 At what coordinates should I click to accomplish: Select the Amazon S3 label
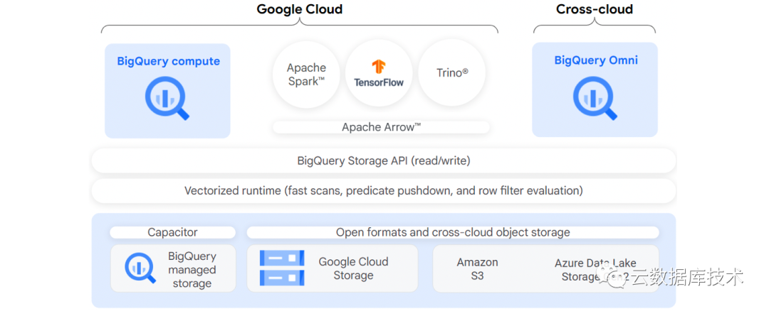[x=477, y=268]
